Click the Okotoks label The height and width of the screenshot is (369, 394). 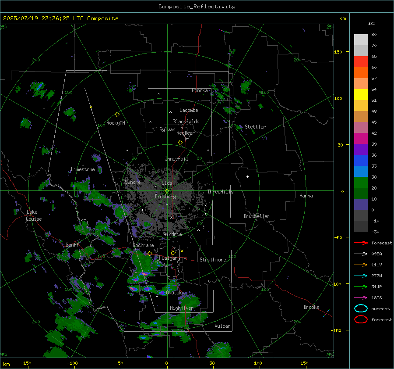tap(175, 293)
